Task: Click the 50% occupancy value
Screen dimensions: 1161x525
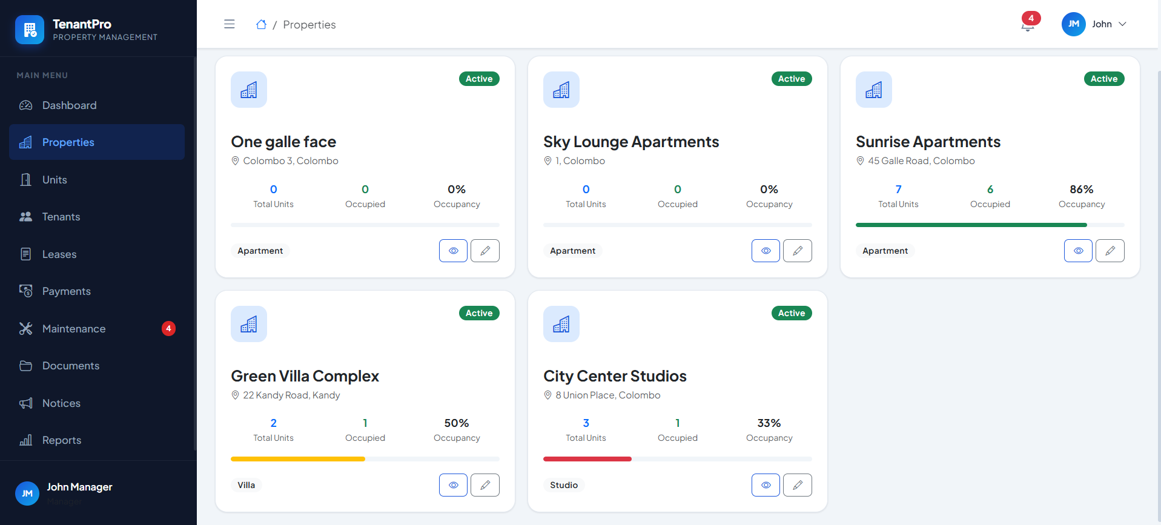Action: point(457,423)
